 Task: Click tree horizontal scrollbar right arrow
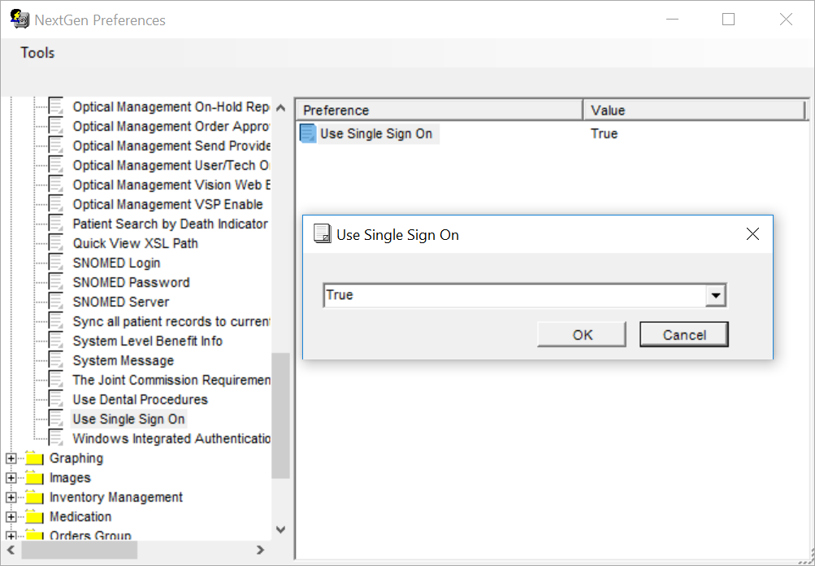260,550
